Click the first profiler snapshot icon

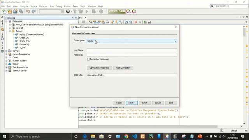point(128,11)
